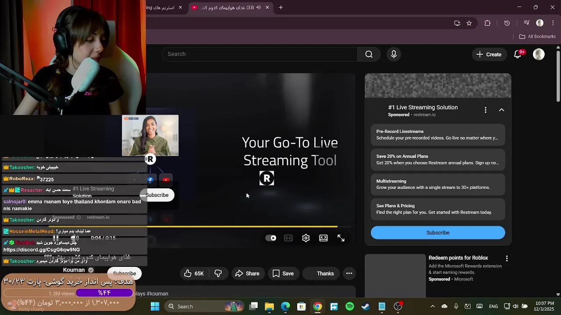
Task: Open Chrome history clock icon
Action: coord(507,23)
